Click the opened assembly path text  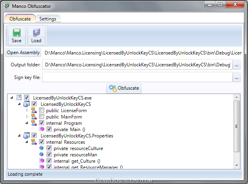pos(143,53)
